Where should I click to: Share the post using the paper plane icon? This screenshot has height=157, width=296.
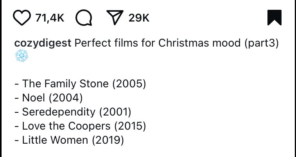click(x=115, y=17)
